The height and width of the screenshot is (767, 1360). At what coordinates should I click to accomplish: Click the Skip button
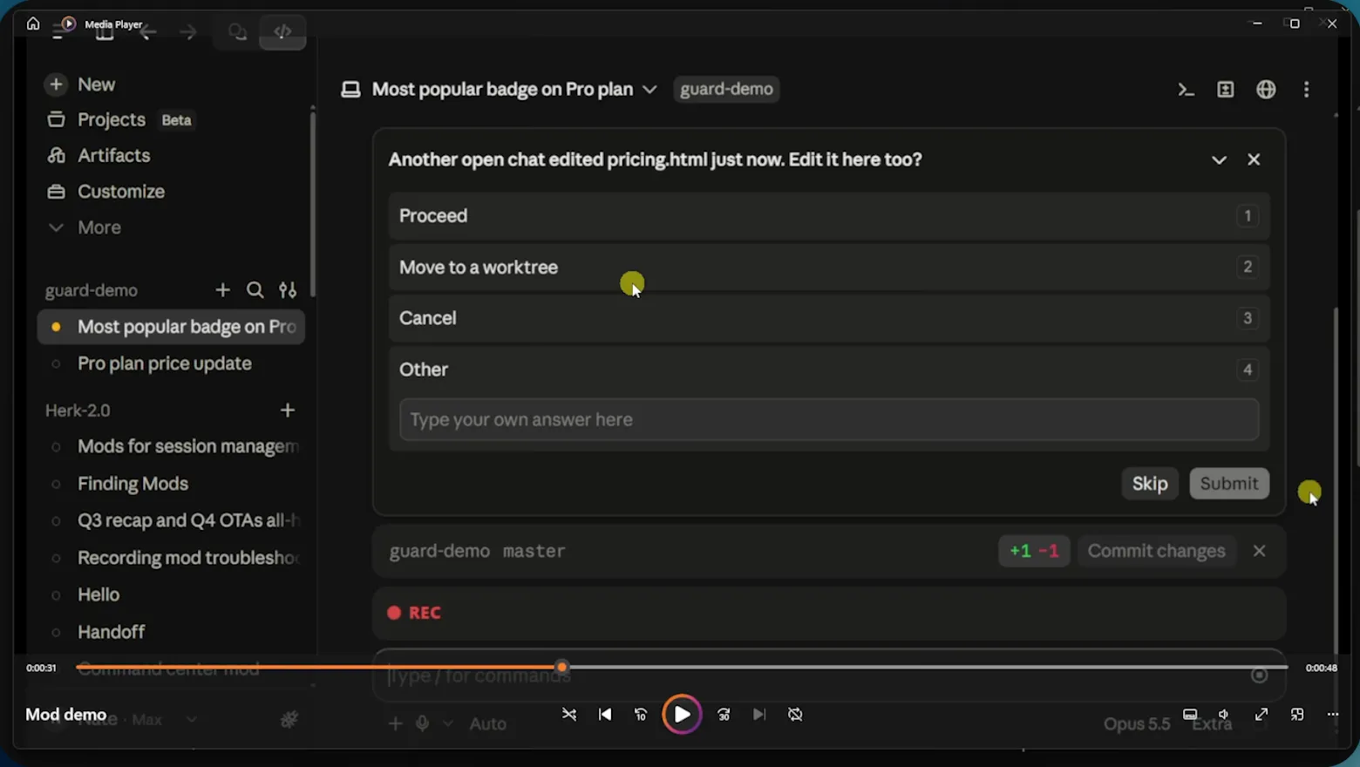pyautogui.click(x=1150, y=484)
